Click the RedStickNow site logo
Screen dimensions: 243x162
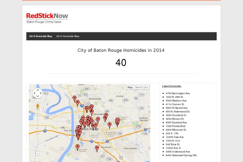point(47,18)
